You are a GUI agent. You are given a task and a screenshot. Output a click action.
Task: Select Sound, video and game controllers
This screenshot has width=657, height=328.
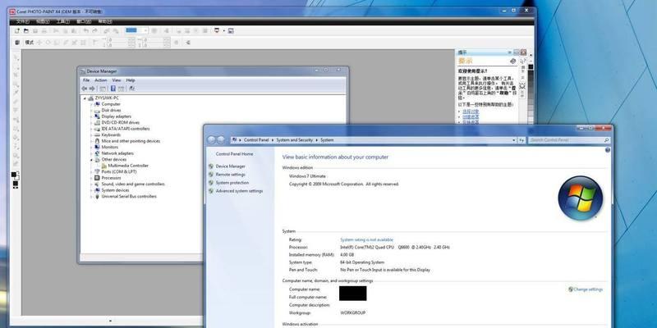[133, 184]
